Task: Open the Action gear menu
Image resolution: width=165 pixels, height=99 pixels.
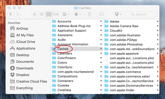Action: coord(78,14)
